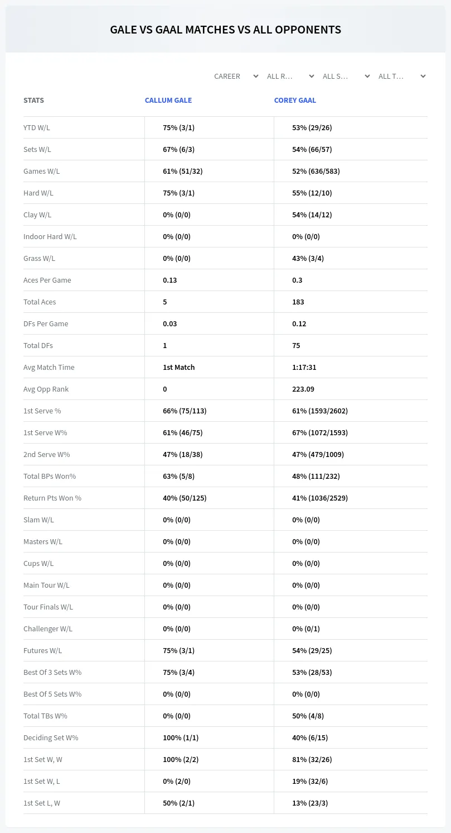The width and height of the screenshot is (451, 833).
Task: Select the Avg Match Time row label
Action: click(49, 367)
